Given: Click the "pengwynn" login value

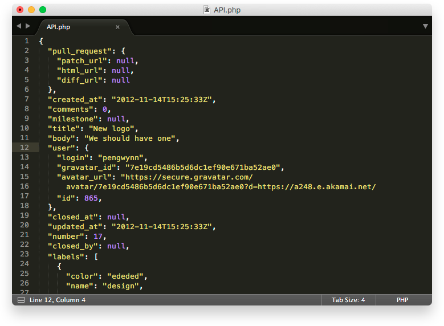Looking at the screenshot, I should pyautogui.click(x=121, y=158).
